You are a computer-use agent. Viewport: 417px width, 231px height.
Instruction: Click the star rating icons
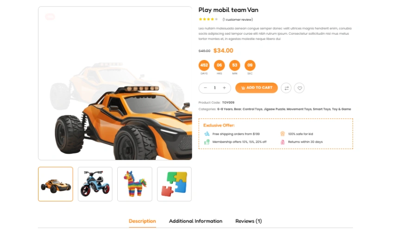click(x=208, y=19)
